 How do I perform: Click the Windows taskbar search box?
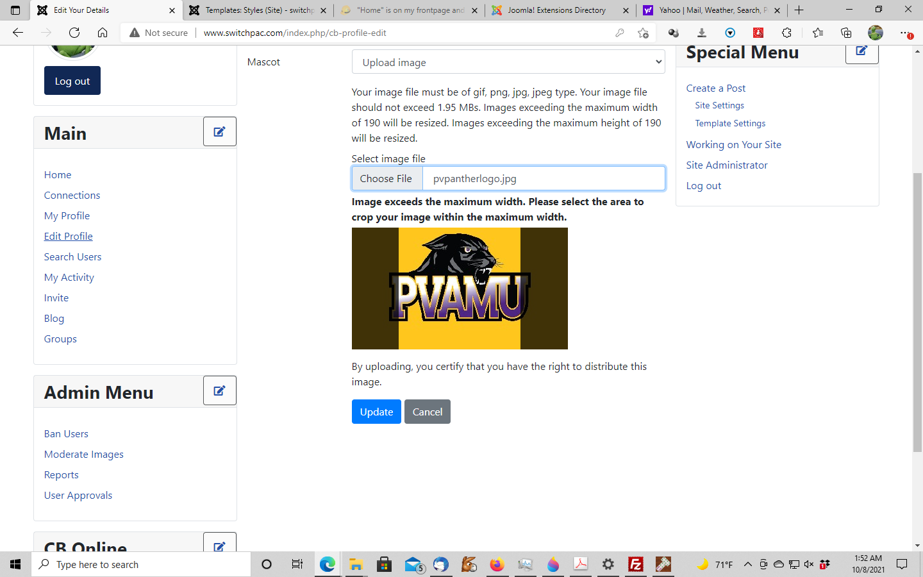tap(141, 564)
